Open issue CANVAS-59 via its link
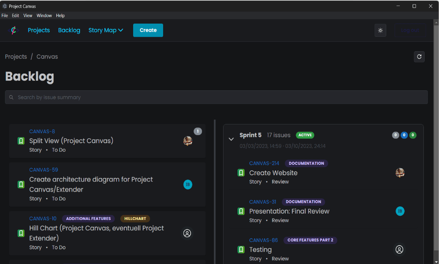This screenshot has height=264, width=439. point(43,170)
